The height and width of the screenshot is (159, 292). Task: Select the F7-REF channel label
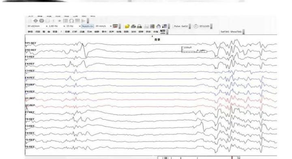[x=30, y=112]
